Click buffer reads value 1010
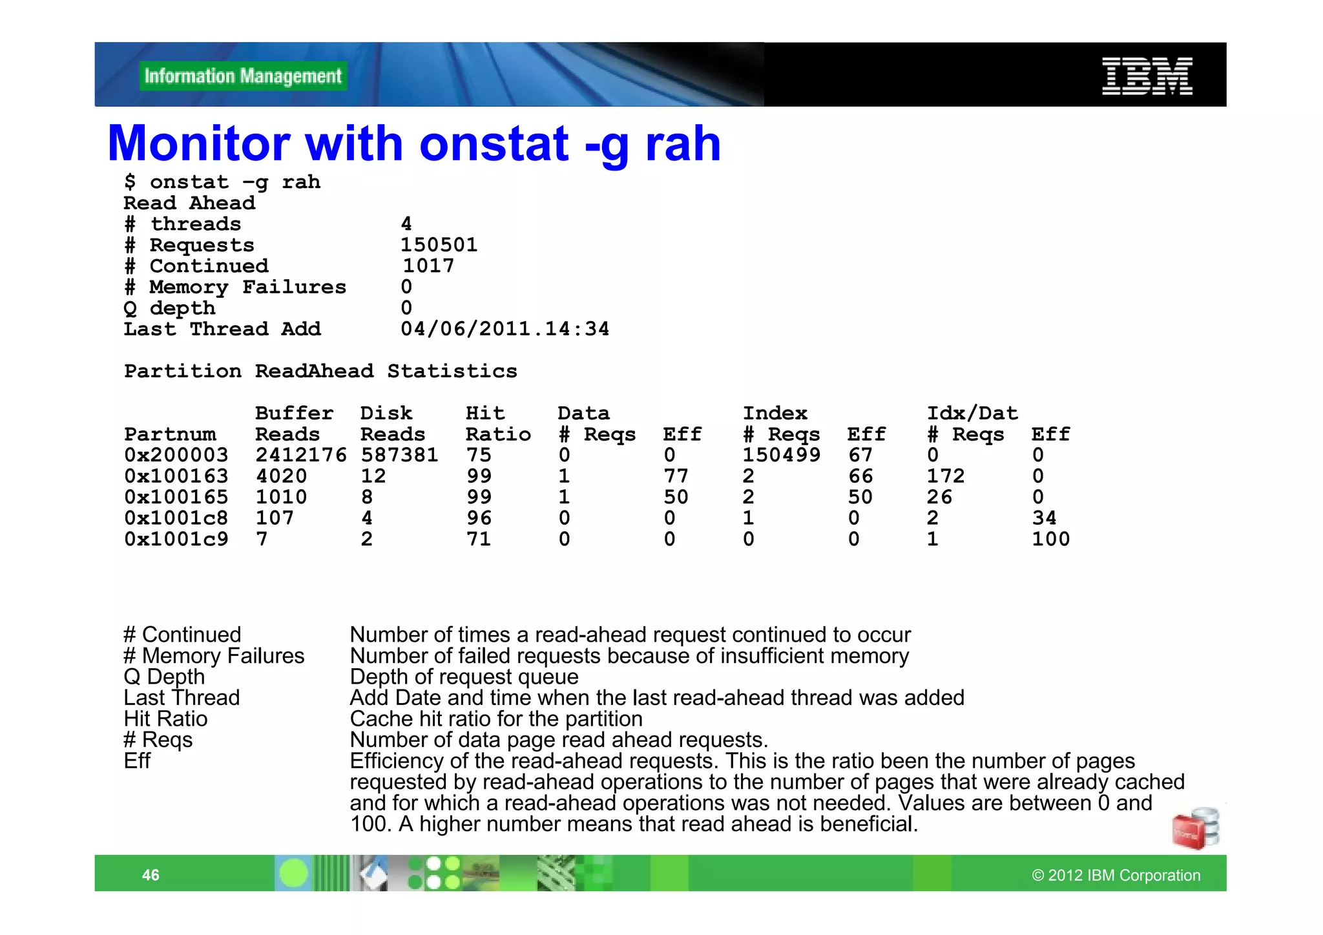 click(281, 497)
